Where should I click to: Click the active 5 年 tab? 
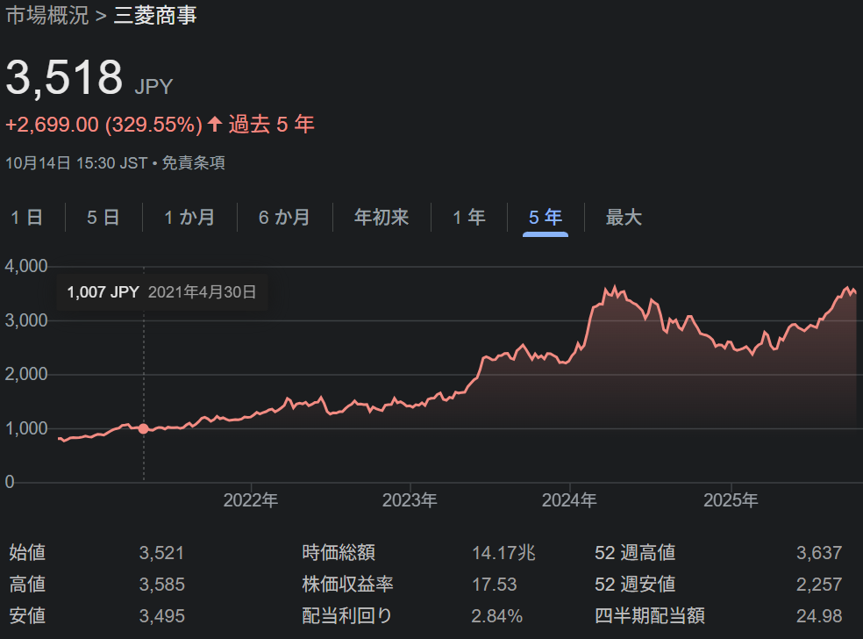tap(545, 218)
